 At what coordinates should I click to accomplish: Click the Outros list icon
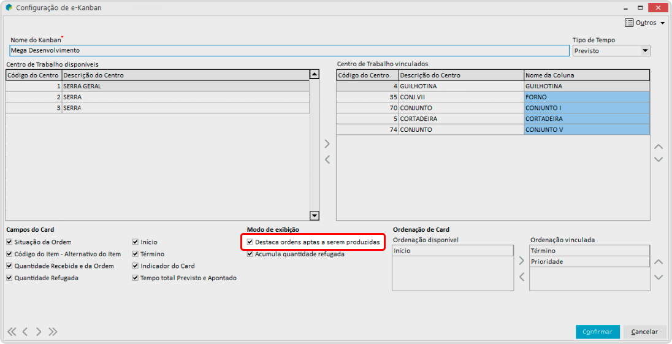[629, 23]
